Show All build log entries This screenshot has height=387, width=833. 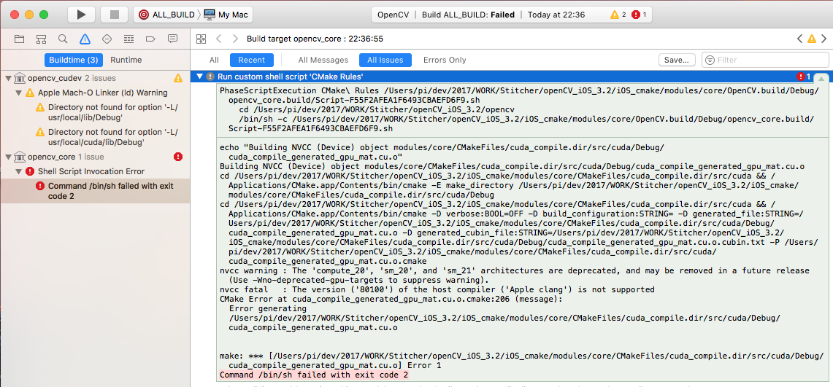tap(214, 60)
